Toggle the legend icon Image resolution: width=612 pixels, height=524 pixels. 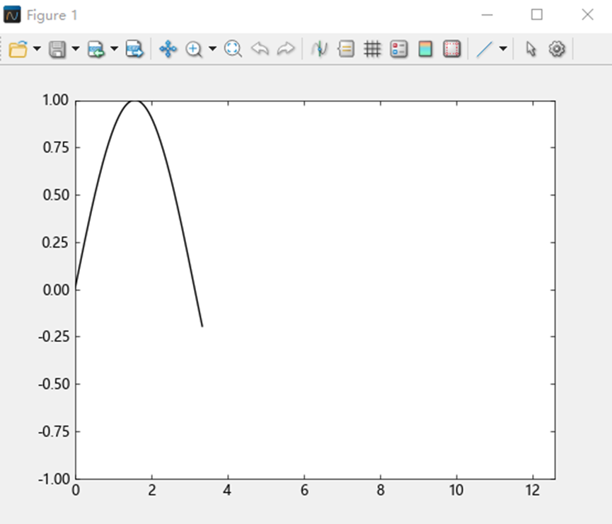pos(399,50)
